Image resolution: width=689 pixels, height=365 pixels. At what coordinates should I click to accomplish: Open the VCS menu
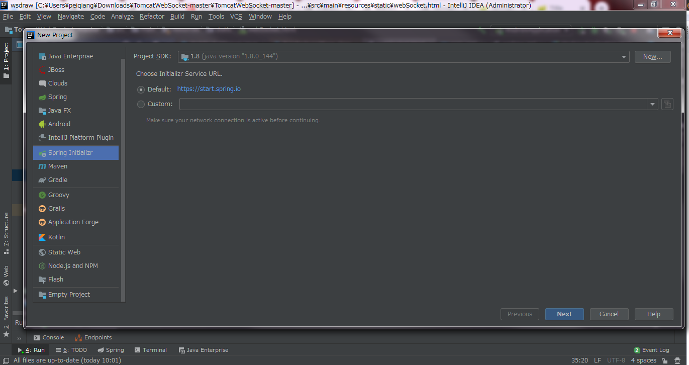coord(236,17)
